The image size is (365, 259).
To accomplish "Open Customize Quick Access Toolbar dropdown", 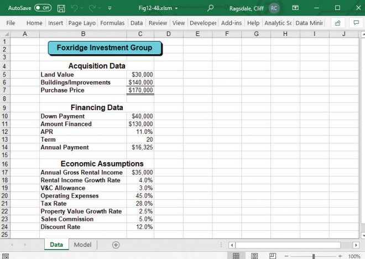I will 109,8.
